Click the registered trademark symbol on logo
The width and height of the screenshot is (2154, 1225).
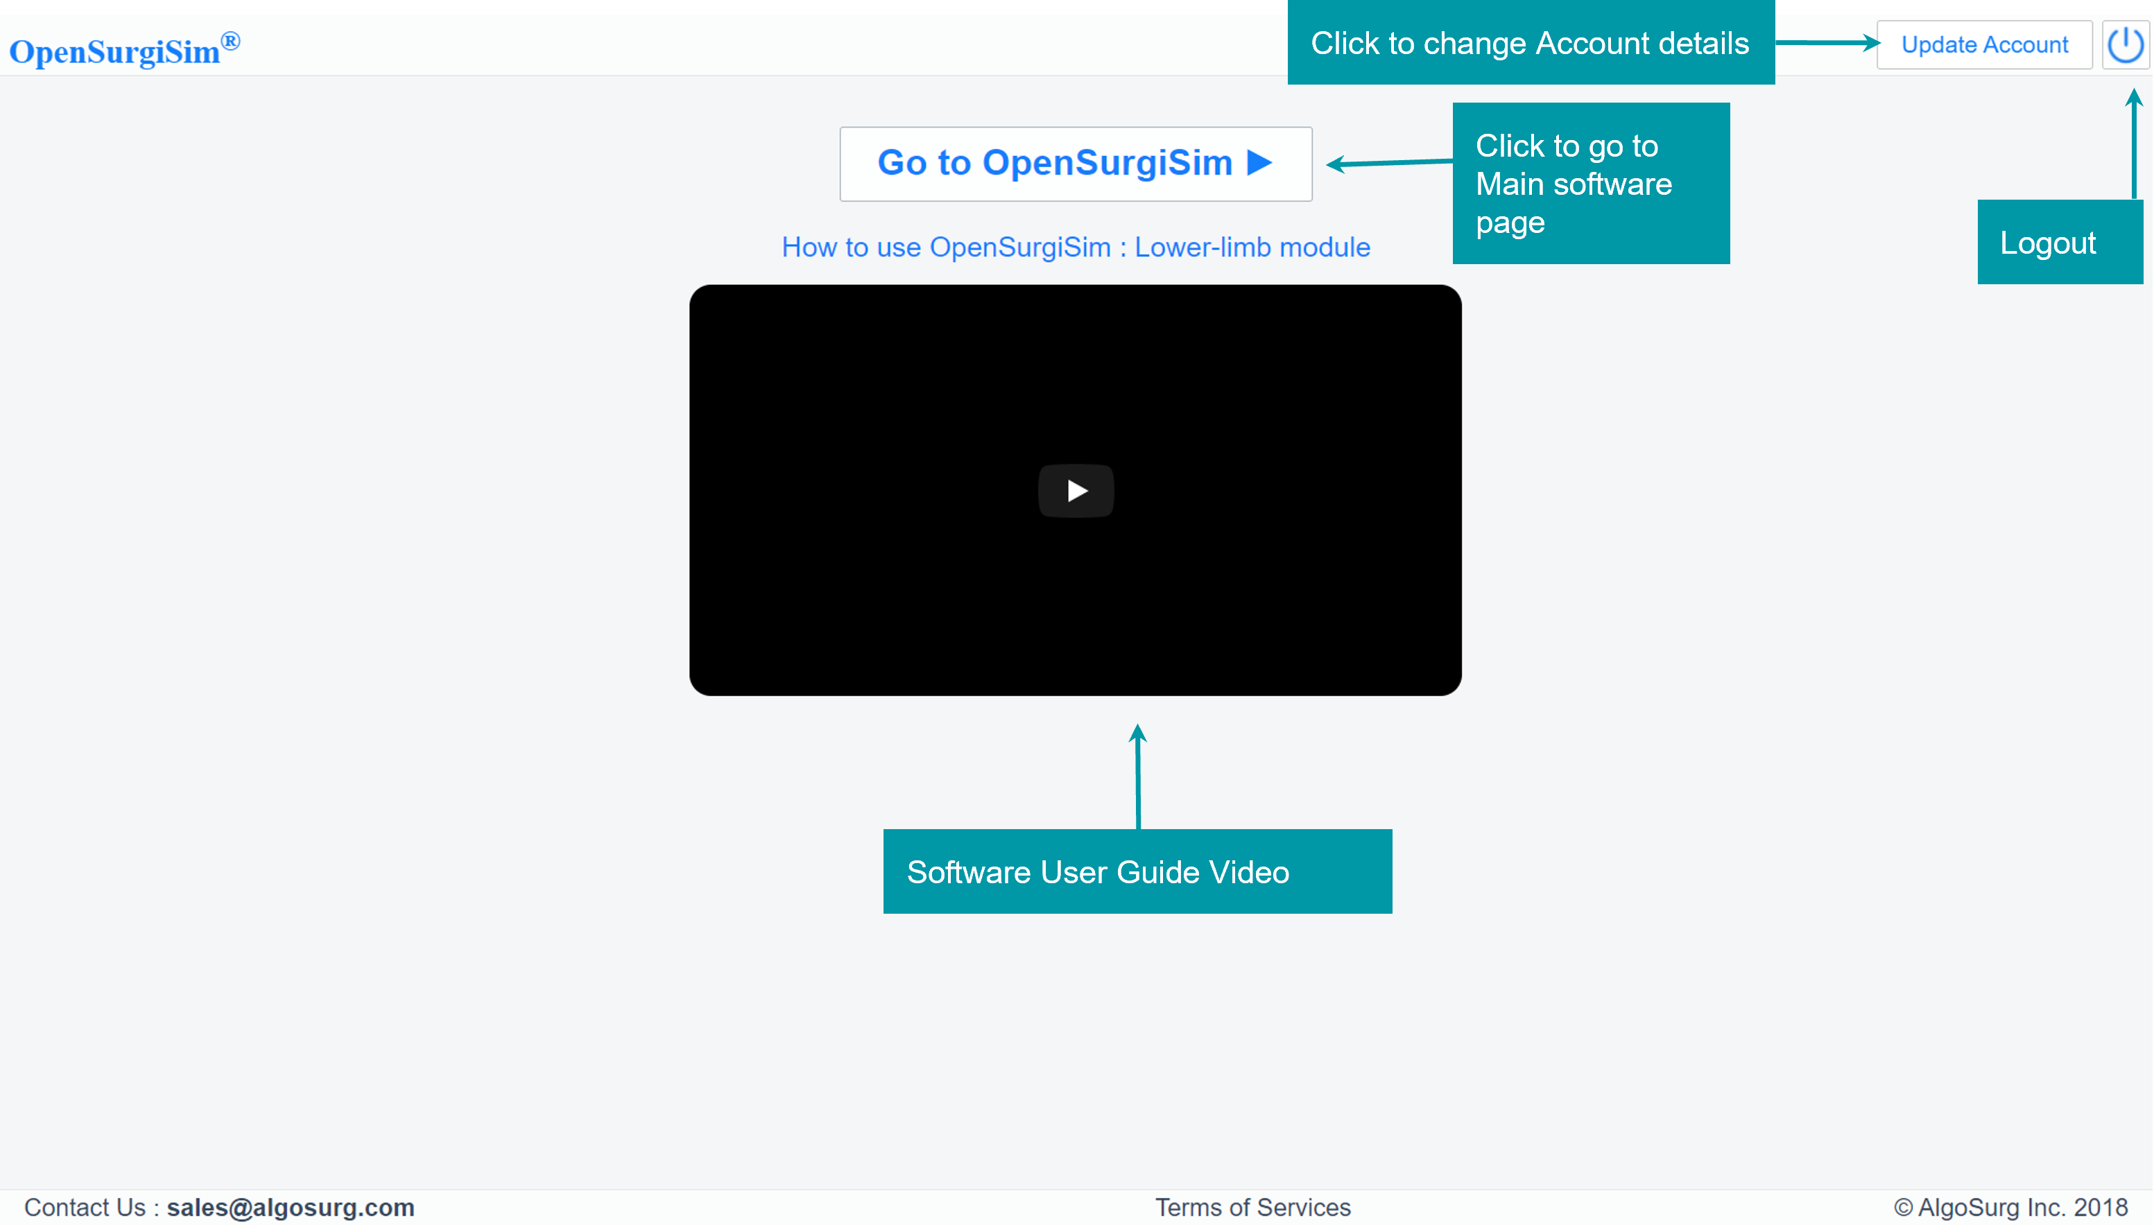230,40
